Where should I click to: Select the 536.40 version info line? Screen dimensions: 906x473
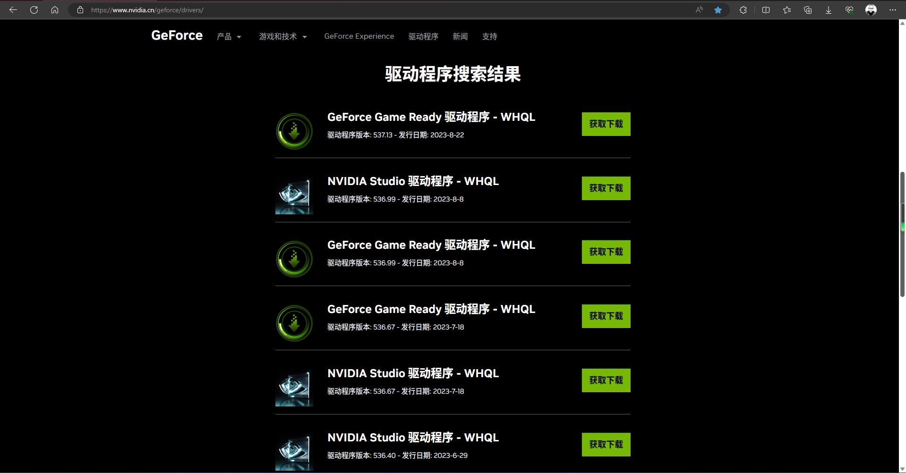(x=398, y=456)
